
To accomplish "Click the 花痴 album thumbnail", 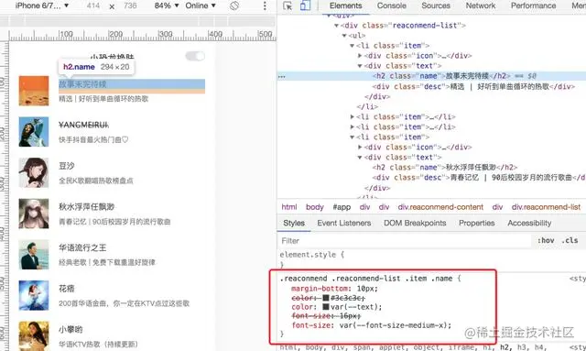I will 34,295.
